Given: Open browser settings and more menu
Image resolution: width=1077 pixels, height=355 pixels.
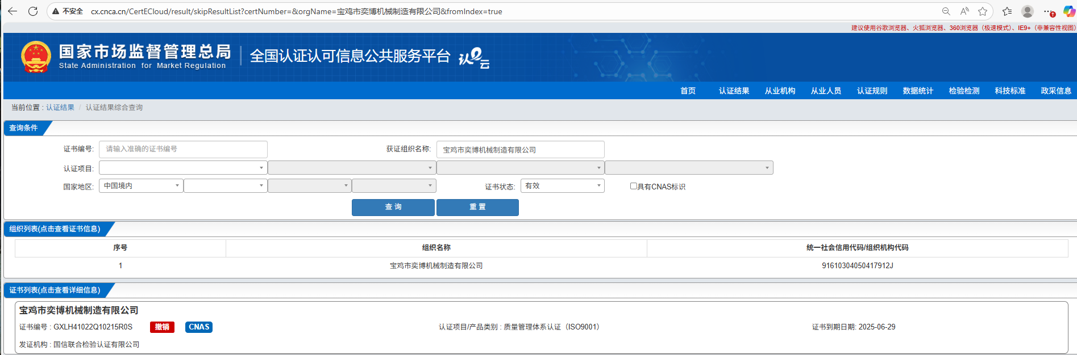Looking at the screenshot, I should point(1049,11).
